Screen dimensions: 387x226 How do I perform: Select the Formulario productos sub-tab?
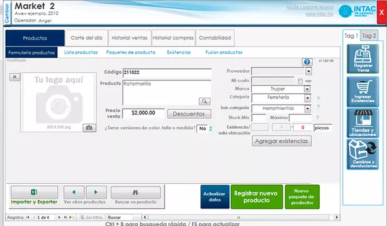(x=31, y=53)
